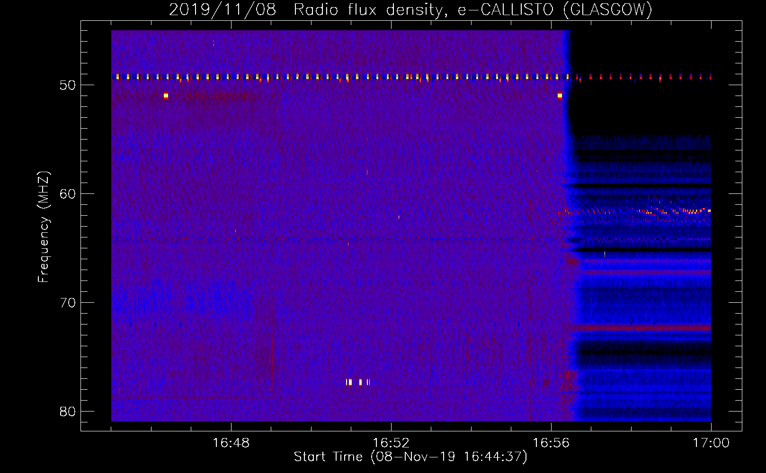Click the 70 MHz frequency tick label
The width and height of the screenshot is (766, 473).
pos(68,303)
